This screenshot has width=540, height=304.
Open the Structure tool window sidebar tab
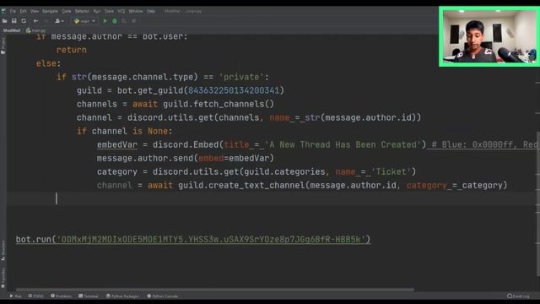pos(3,250)
